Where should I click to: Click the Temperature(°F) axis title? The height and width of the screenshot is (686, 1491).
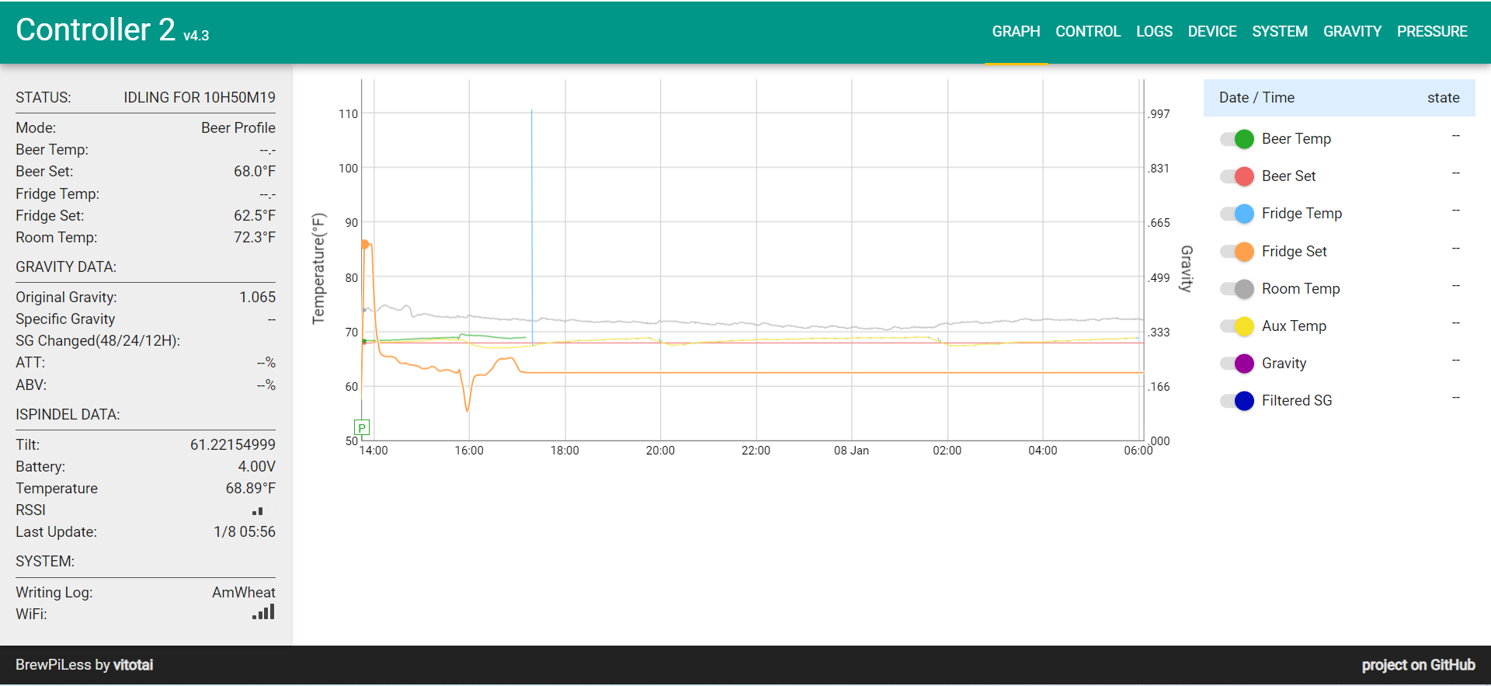(318, 268)
